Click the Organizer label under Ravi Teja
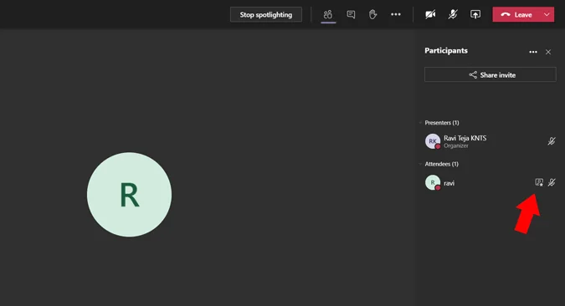 pyautogui.click(x=456, y=145)
